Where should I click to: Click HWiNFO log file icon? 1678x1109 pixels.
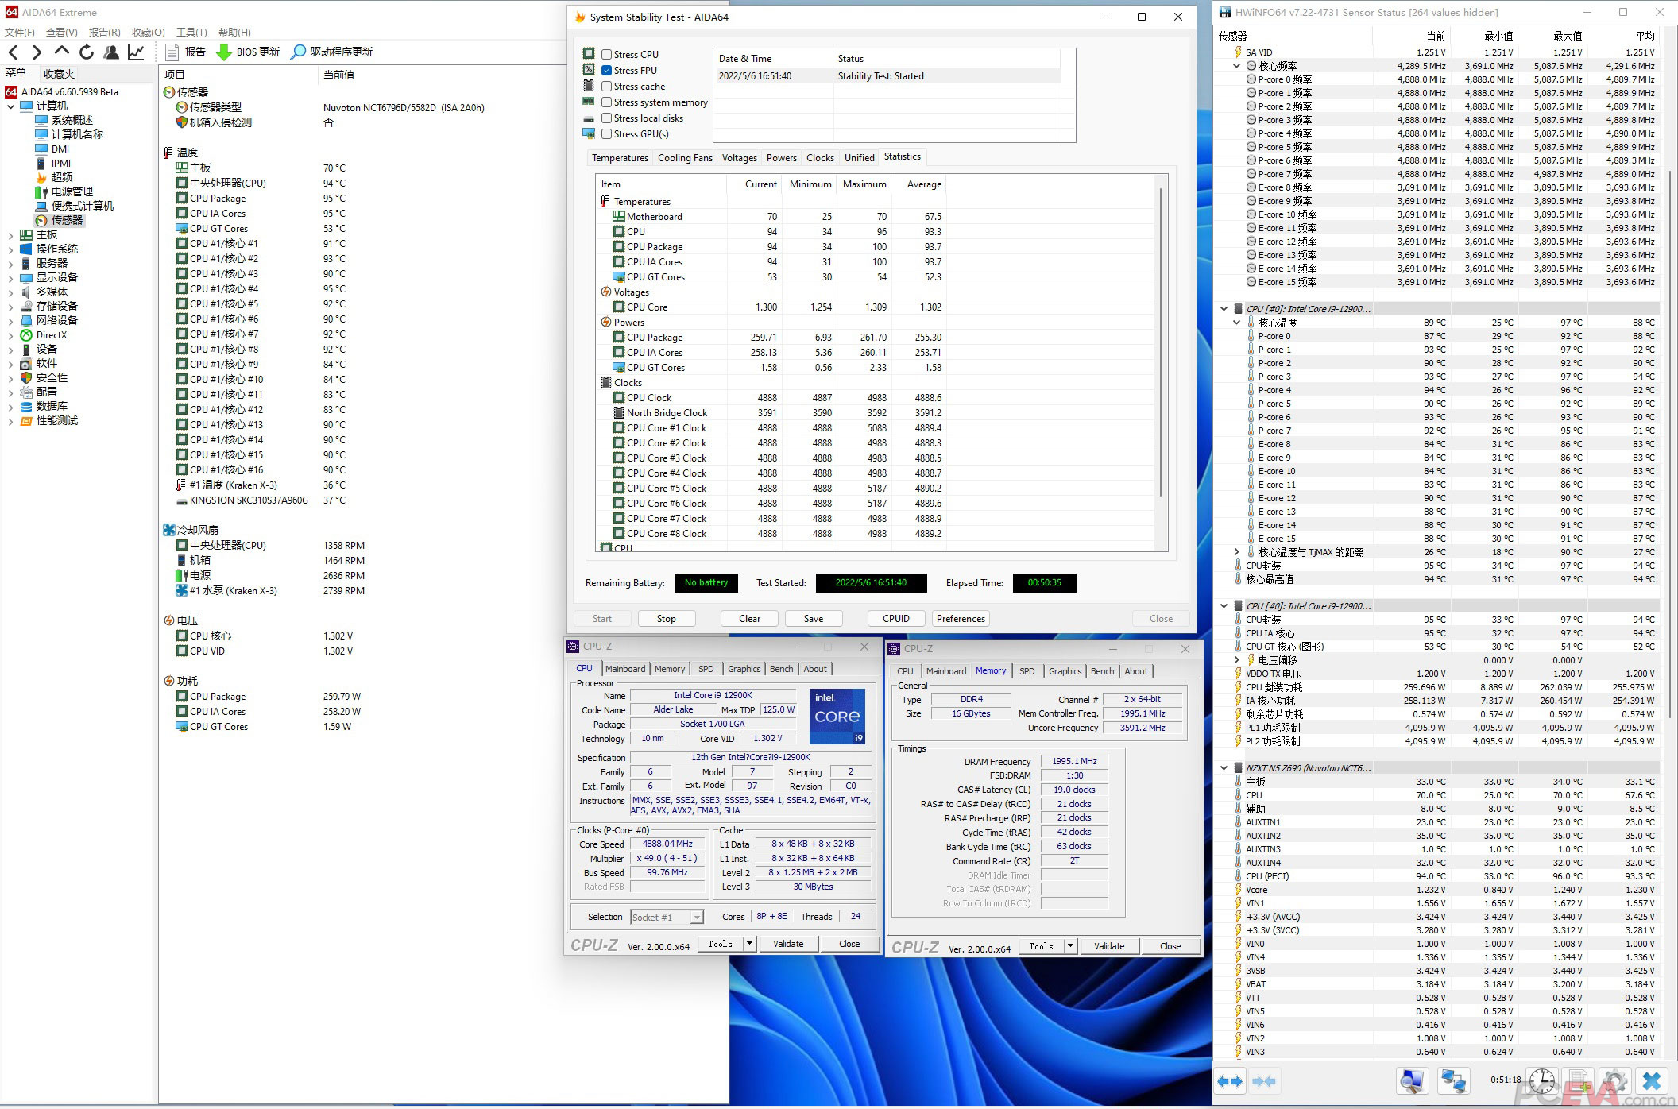click(1579, 1081)
